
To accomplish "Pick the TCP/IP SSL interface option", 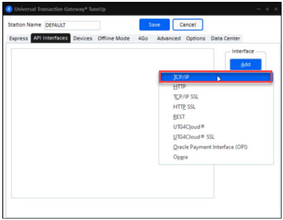I will (x=186, y=97).
